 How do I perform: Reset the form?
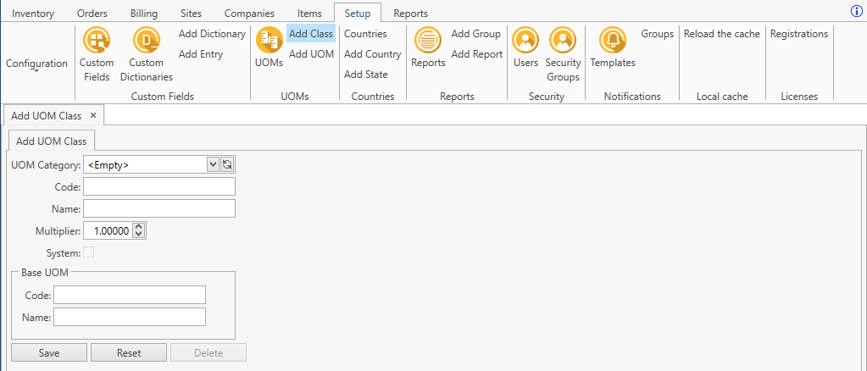tap(129, 352)
